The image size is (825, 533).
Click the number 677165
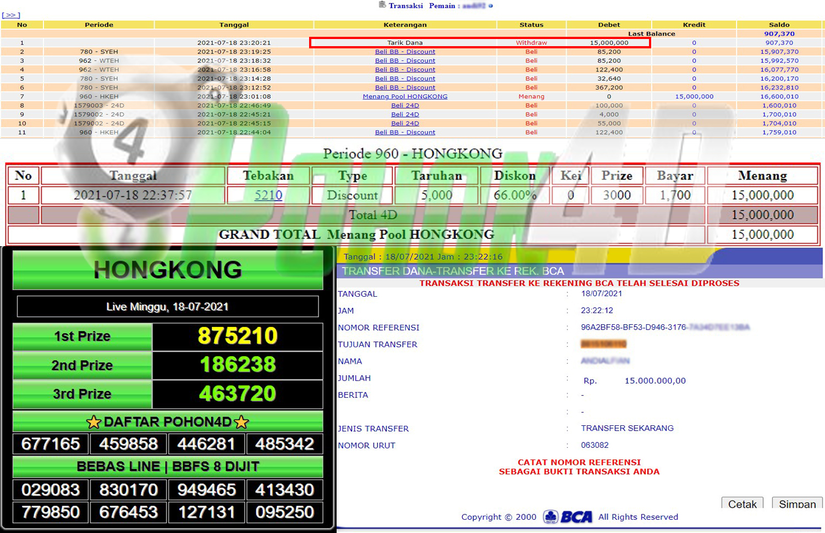tap(51, 444)
